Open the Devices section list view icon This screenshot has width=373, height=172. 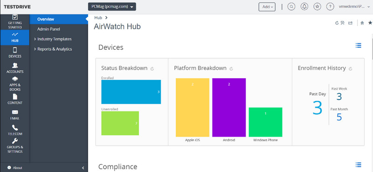pyautogui.click(x=359, y=46)
